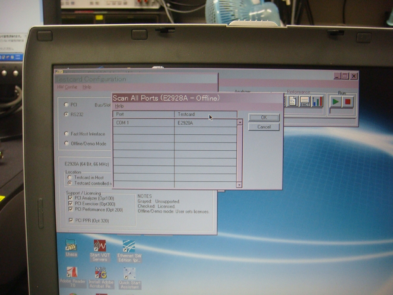Open Help menu in Testcard Configuration window
The width and height of the screenshot is (393, 295).
coord(87,87)
